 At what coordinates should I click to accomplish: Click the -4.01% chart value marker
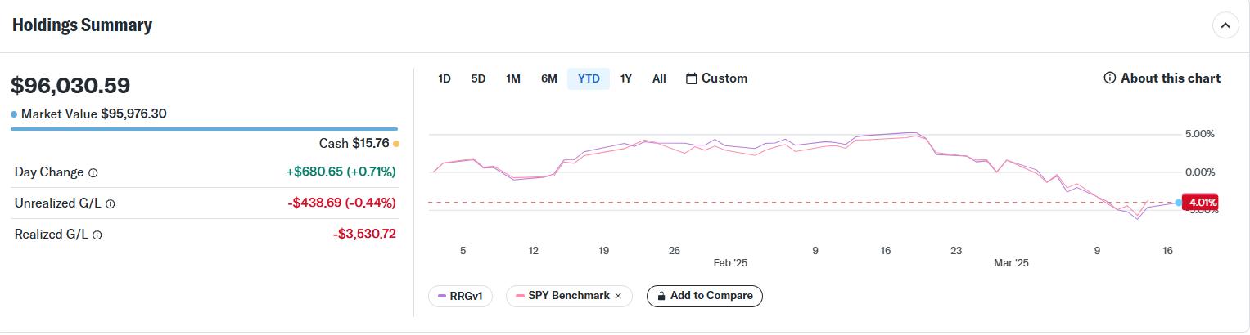[1201, 203]
